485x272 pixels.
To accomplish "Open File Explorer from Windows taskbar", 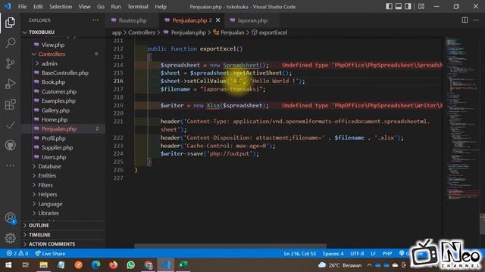I will pyautogui.click(x=43, y=265).
